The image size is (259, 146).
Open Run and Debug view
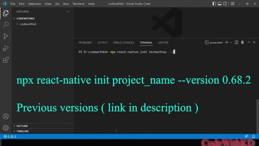[6, 48]
